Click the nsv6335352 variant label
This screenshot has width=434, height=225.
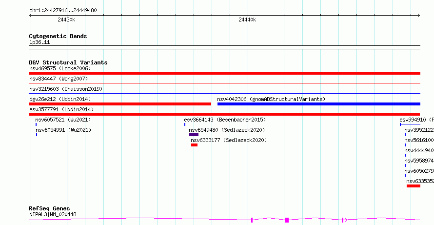(420, 181)
